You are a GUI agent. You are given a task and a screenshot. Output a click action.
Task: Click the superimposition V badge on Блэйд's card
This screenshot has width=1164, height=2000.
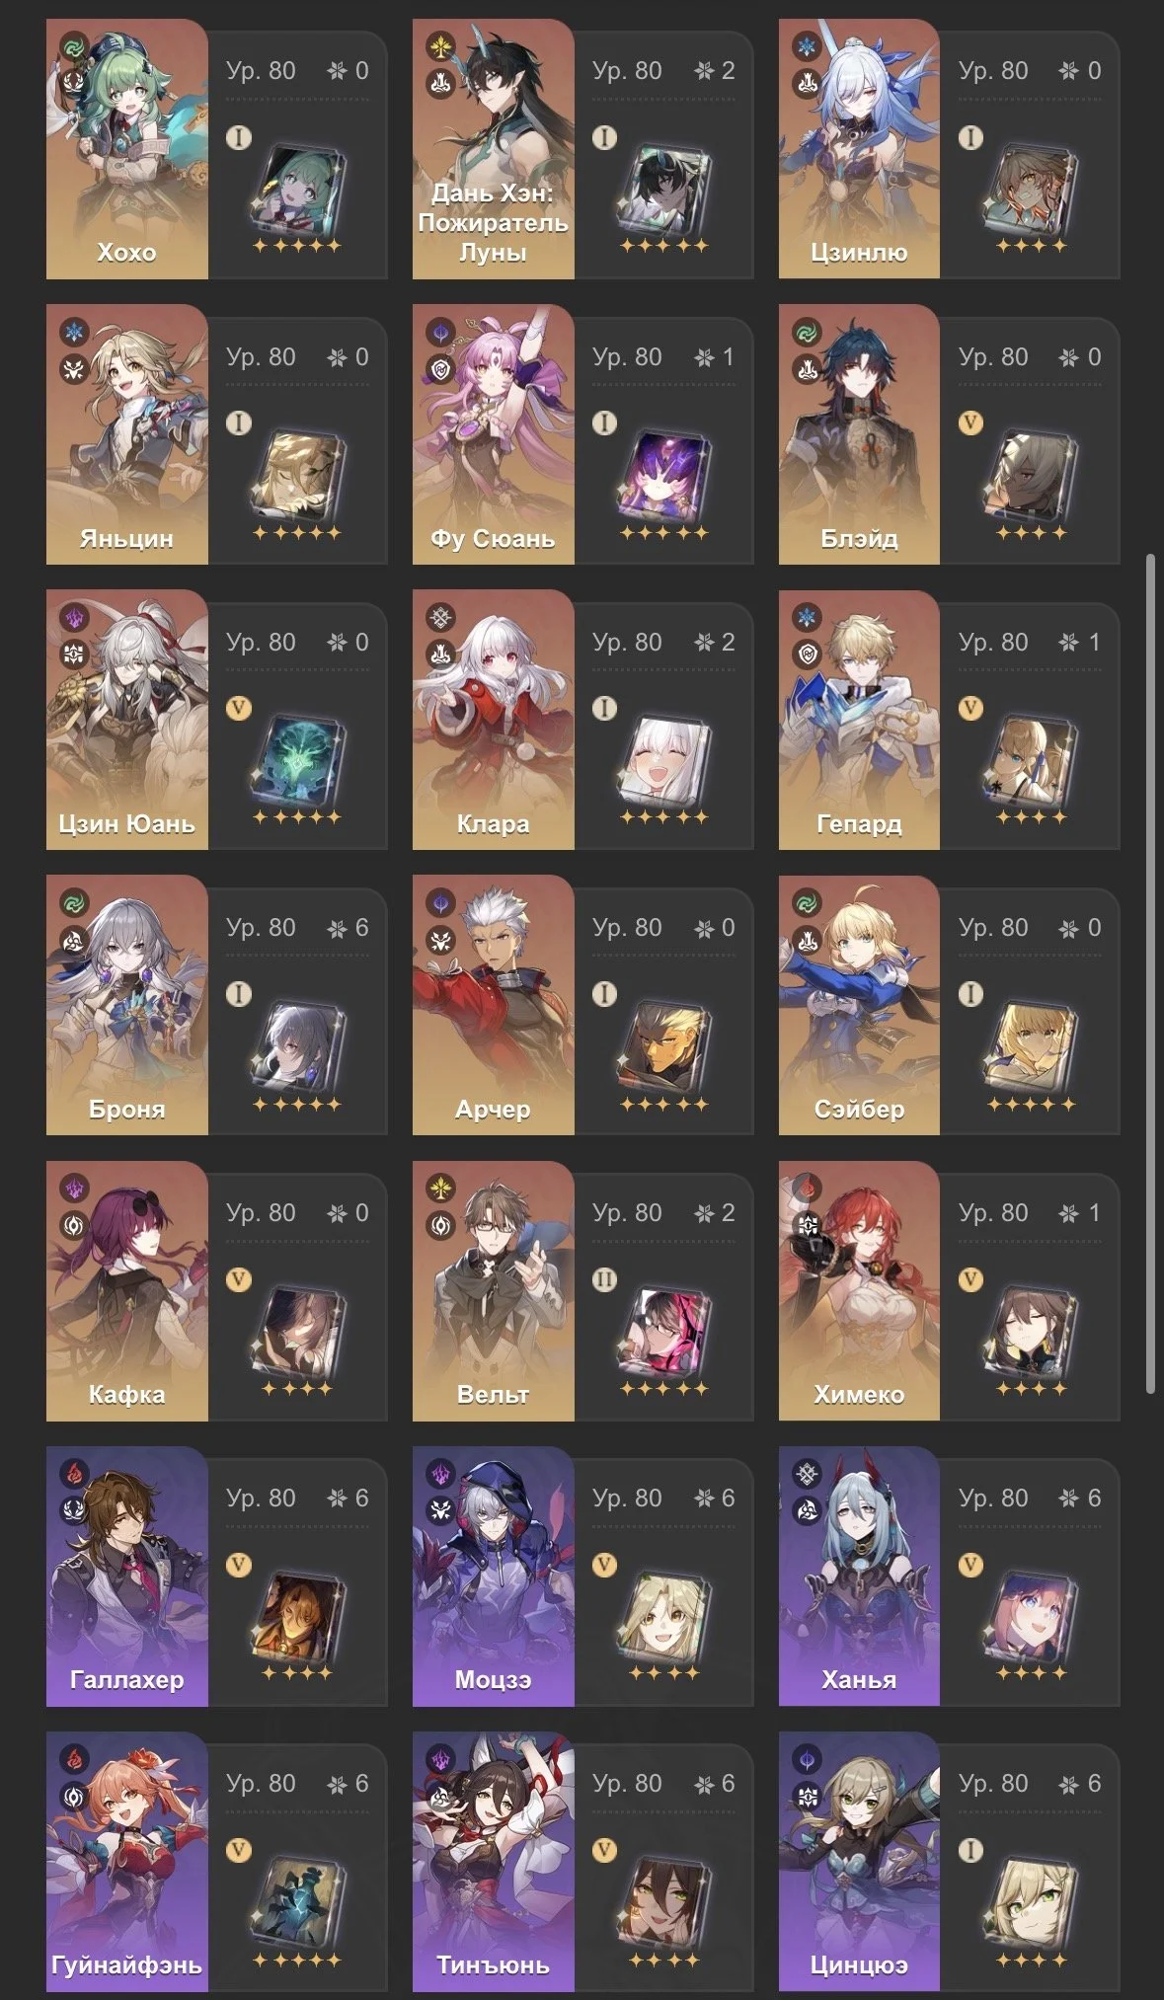[x=971, y=423]
